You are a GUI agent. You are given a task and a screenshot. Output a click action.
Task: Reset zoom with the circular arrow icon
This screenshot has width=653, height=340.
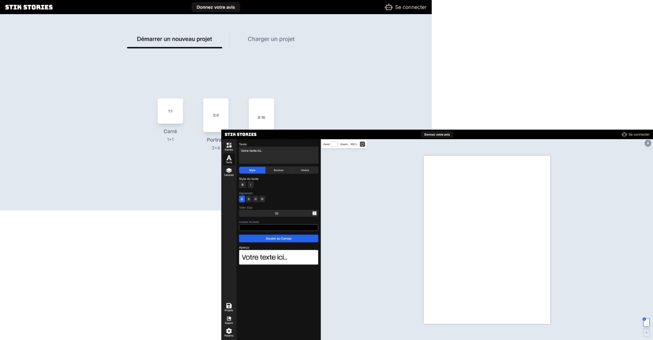tap(363, 144)
